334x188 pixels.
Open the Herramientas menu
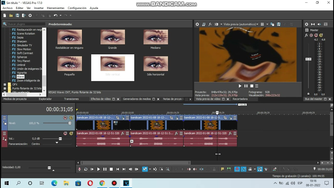coord(56,8)
